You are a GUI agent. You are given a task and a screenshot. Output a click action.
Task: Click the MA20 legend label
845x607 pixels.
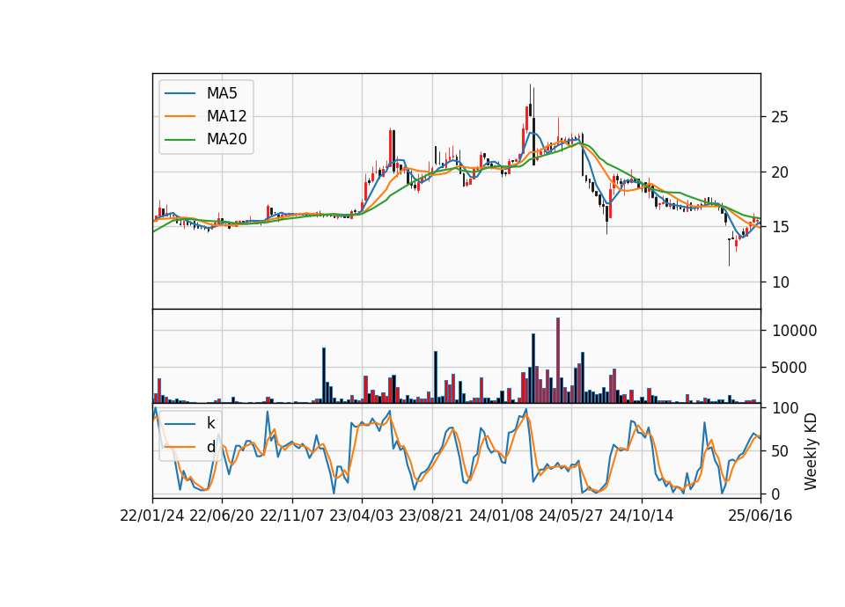point(226,139)
